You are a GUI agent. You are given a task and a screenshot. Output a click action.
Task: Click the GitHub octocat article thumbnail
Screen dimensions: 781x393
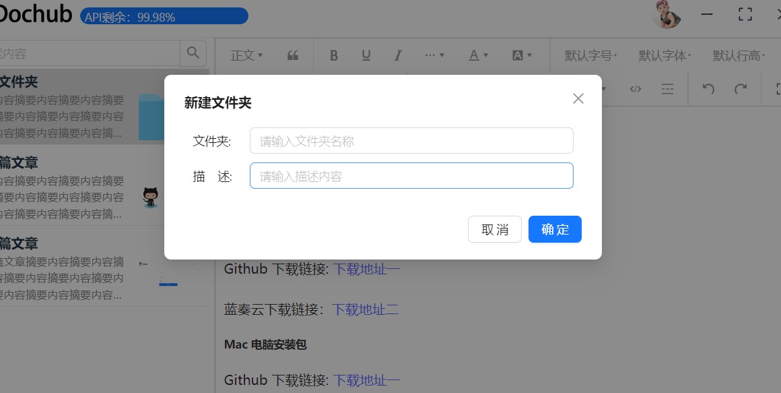tap(150, 198)
